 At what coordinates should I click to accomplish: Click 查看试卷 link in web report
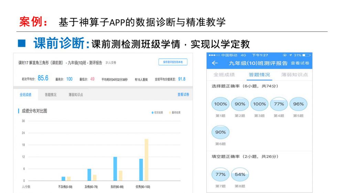point(183,95)
